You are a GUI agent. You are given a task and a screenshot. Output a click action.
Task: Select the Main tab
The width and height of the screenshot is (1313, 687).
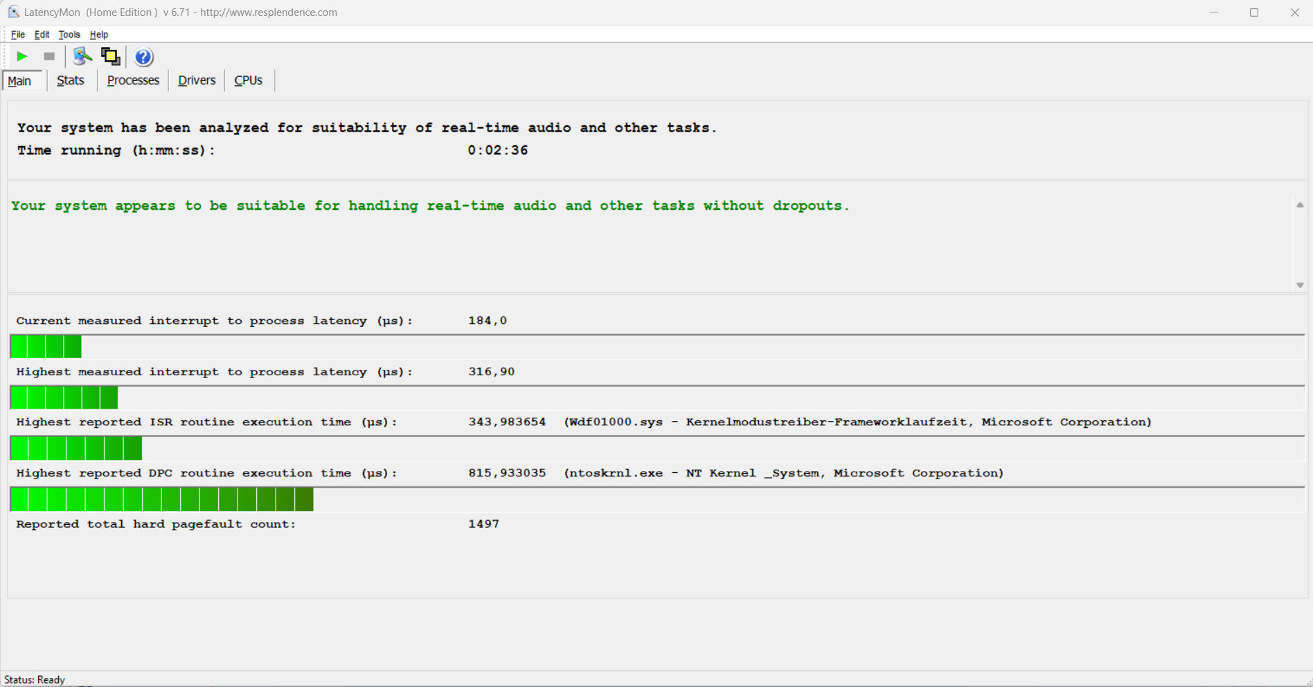[19, 81]
